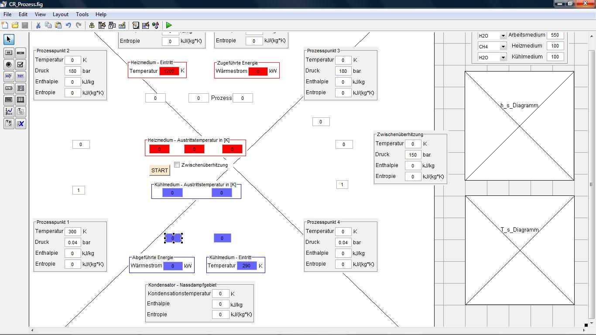Select the Radio Button palette tool

[9, 65]
